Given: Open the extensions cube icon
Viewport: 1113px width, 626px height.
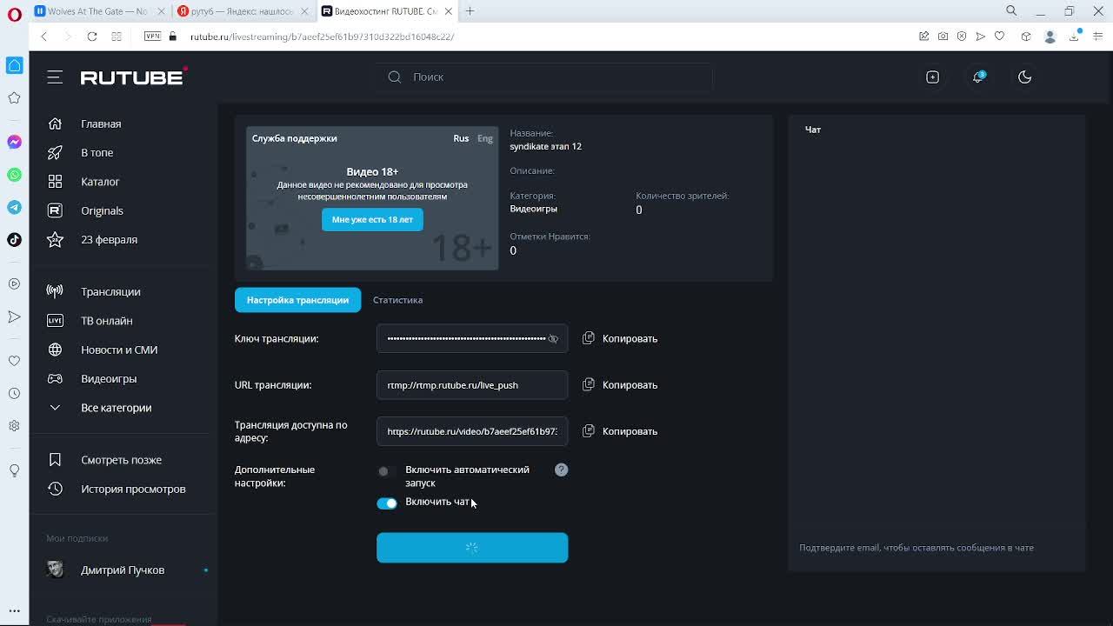Looking at the screenshot, I should point(1026,37).
